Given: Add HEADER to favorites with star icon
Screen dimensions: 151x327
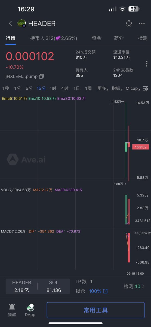Looking at the screenshot, I should pos(129,23).
